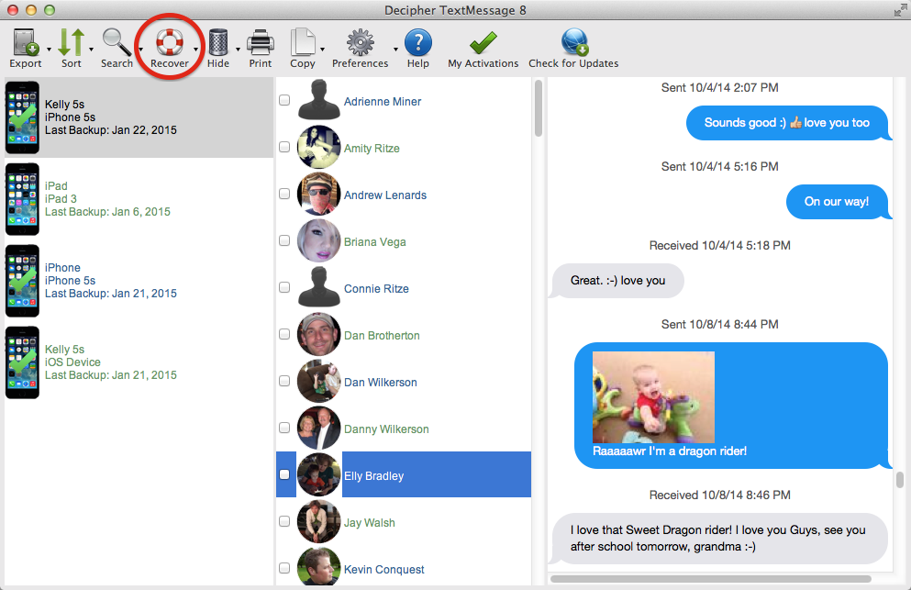Click Dan Wilkerson's contact photo

coord(318,382)
